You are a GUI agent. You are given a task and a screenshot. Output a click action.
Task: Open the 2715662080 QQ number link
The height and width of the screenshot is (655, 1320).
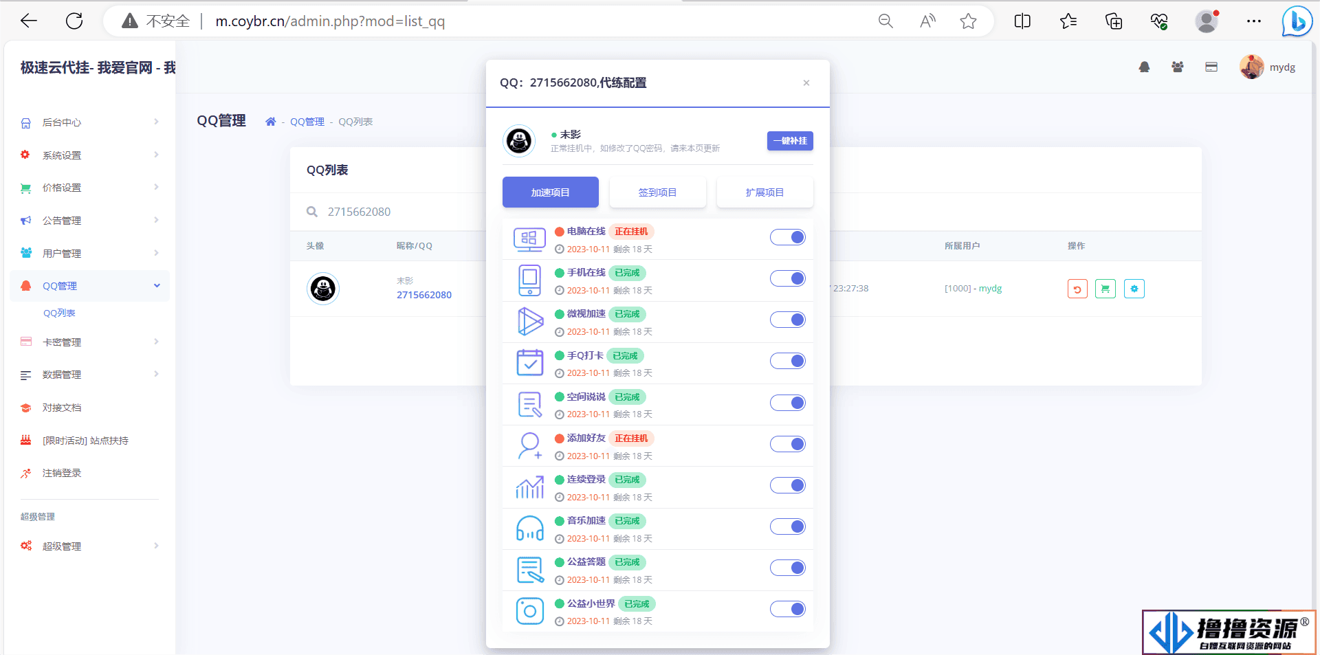click(424, 295)
